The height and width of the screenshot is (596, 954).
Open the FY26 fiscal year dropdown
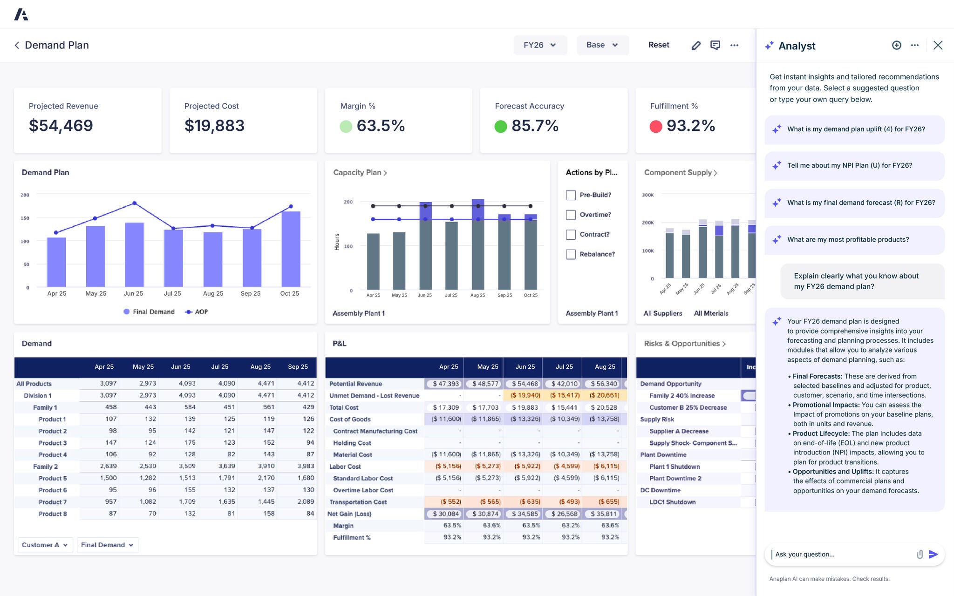click(540, 45)
